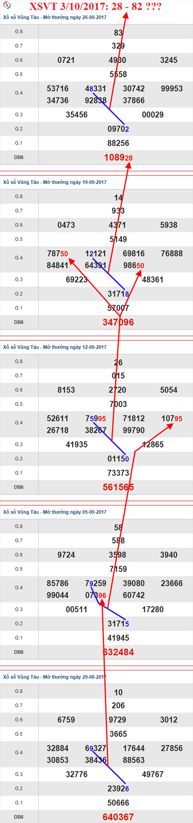This screenshot has height=823, width=193.
Task: Open 'Xổ số Vũng Tàu - Mở thưởng ngày 29-08-2017' heading
Action: coord(55,677)
